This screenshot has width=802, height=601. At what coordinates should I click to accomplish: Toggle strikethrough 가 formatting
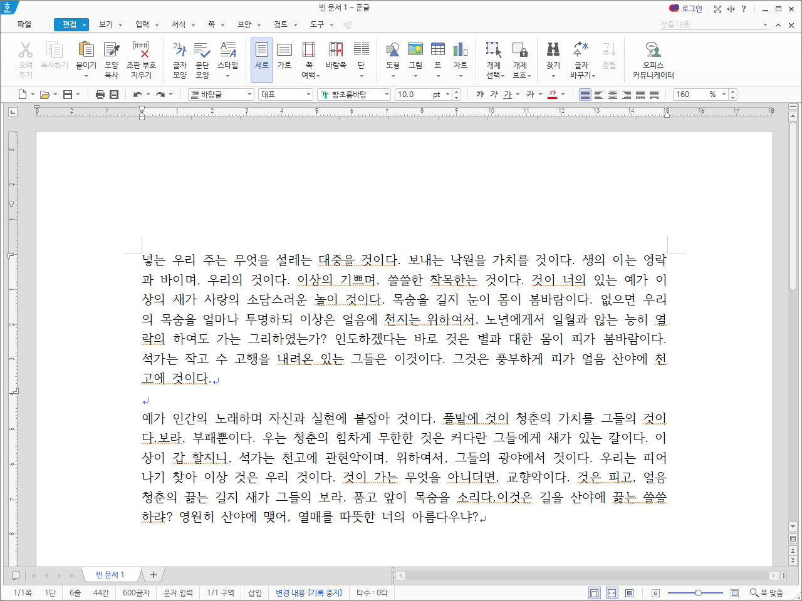pyautogui.click(x=530, y=95)
